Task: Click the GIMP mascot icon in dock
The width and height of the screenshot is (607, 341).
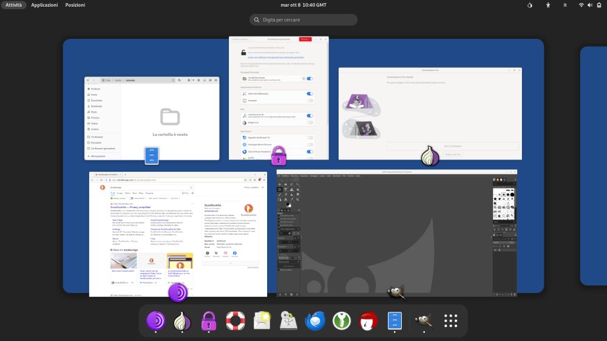Action: [424, 320]
